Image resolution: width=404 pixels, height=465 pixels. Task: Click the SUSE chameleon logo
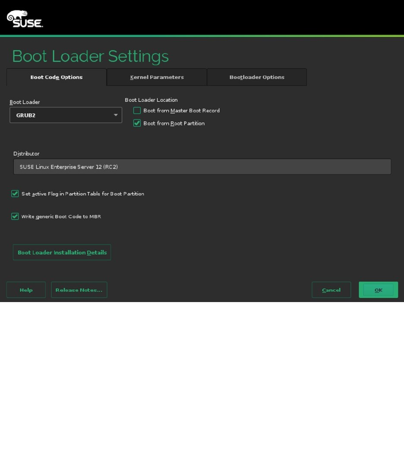click(x=25, y=19)
